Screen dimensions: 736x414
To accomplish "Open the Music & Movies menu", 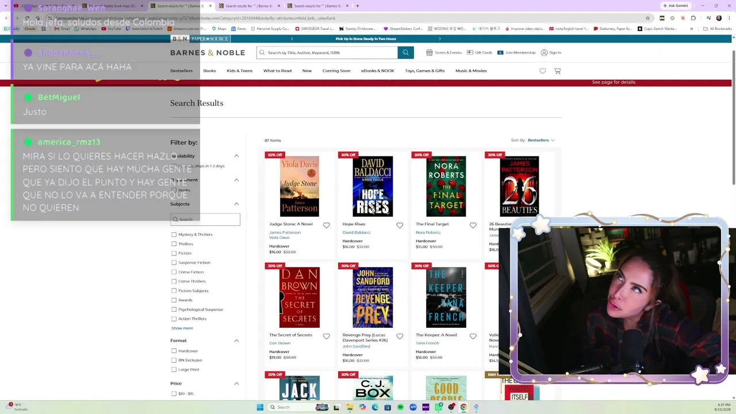I will point(471,71).
